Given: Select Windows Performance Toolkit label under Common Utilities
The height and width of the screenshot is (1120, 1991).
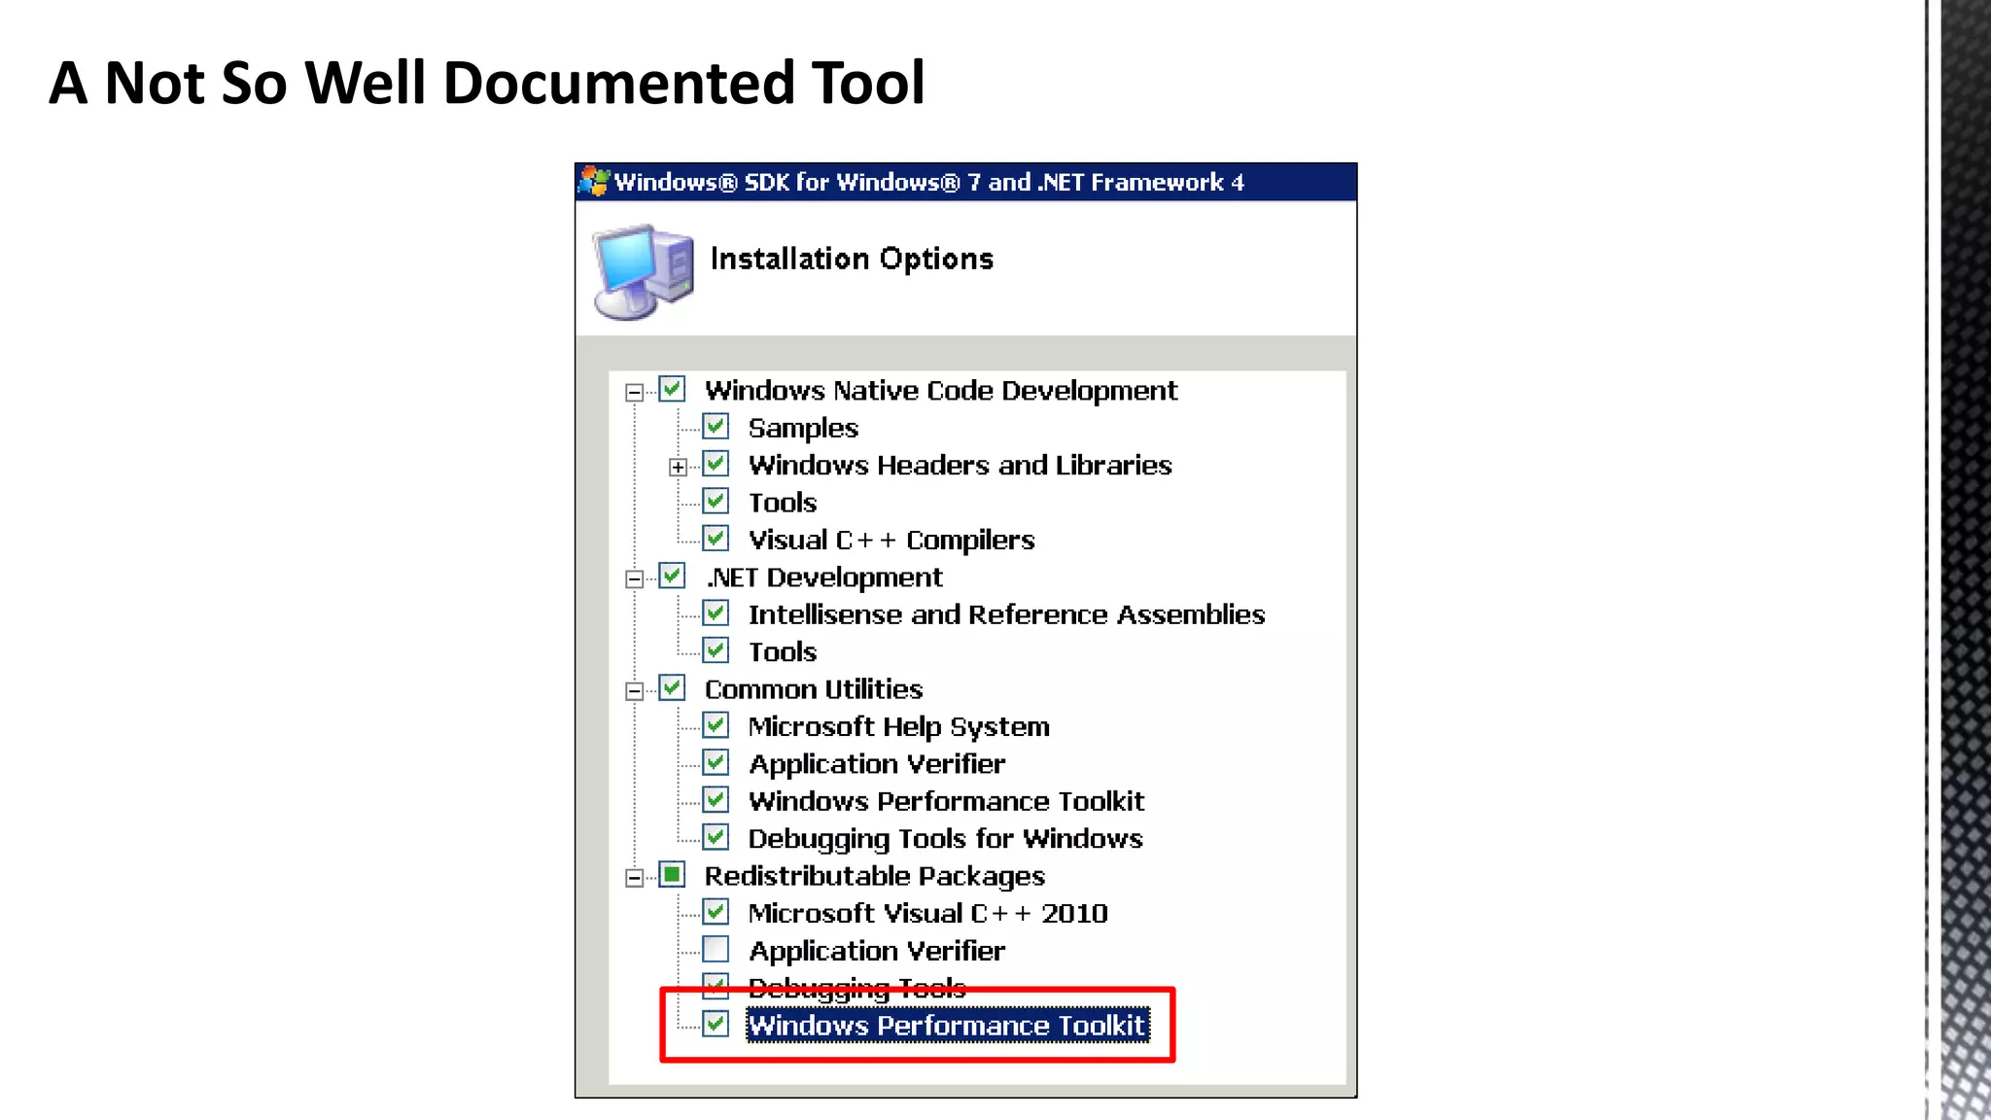Looking at the screenshot, I should 947,801.
